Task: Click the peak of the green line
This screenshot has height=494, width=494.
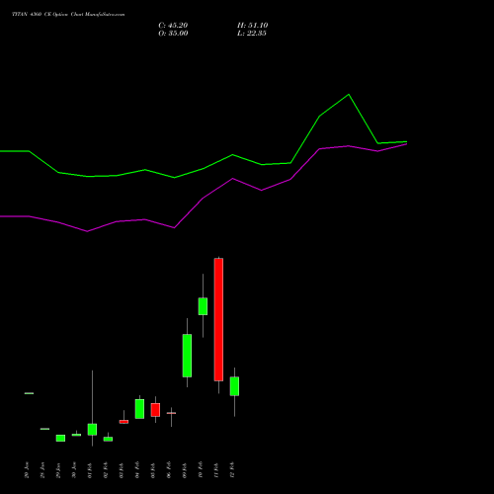Action: click(x=349, y=95)
